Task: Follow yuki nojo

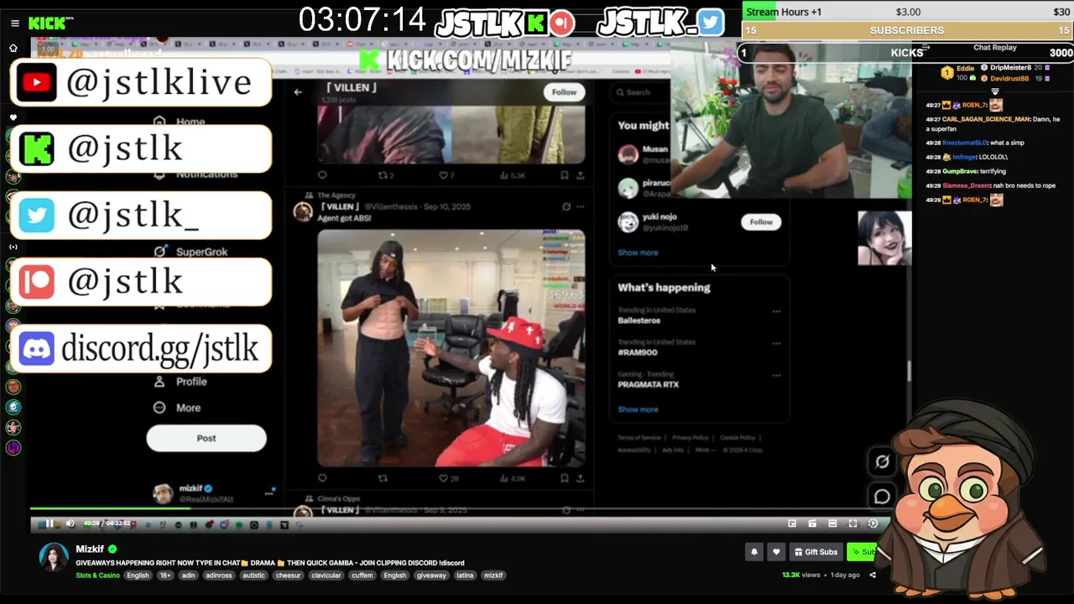Action: (761, 221)
